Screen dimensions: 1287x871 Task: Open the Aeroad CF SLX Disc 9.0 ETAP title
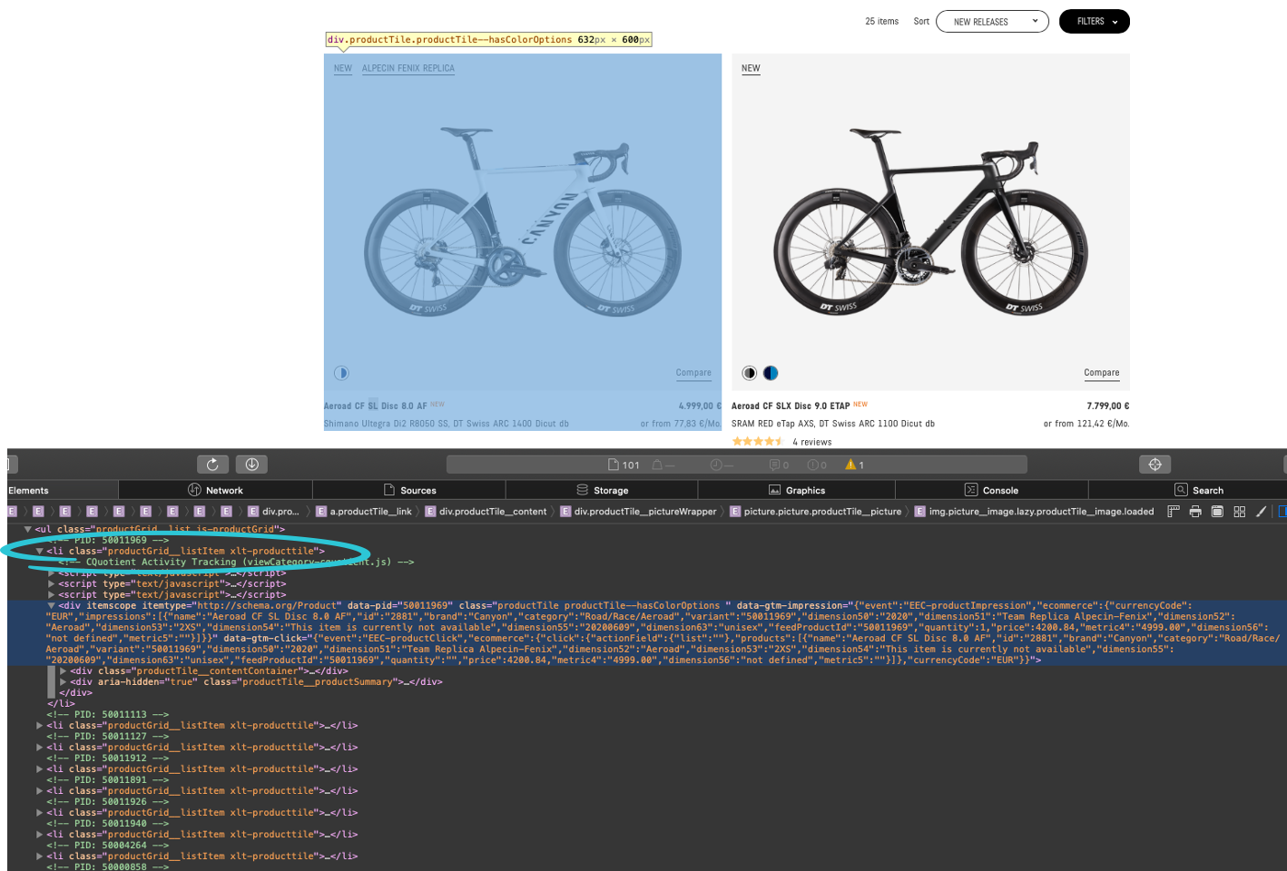[x=791, y=406]
